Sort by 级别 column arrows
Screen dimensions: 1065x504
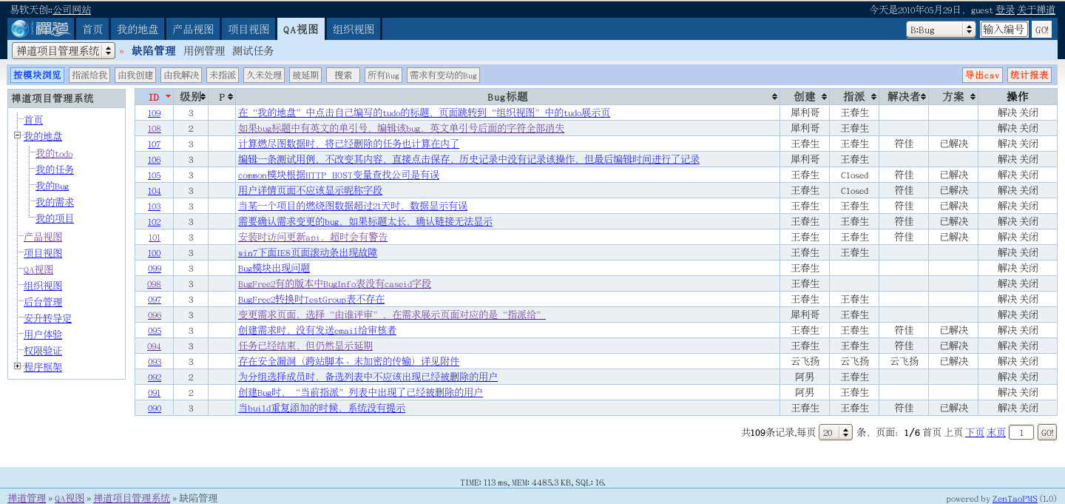(203, 97)
